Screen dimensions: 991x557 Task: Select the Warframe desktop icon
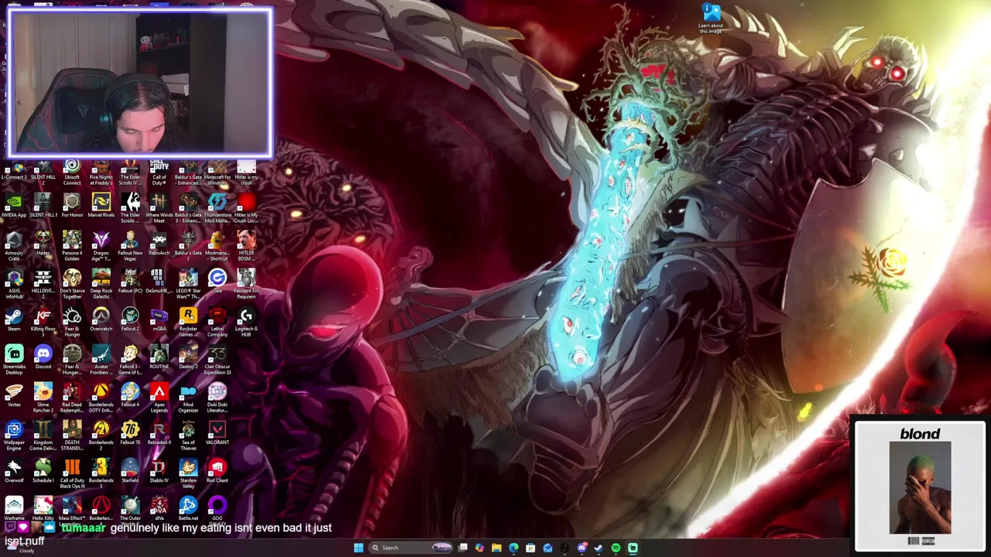point(14,510)
